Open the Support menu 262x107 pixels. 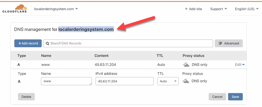[x=218, y=9]
